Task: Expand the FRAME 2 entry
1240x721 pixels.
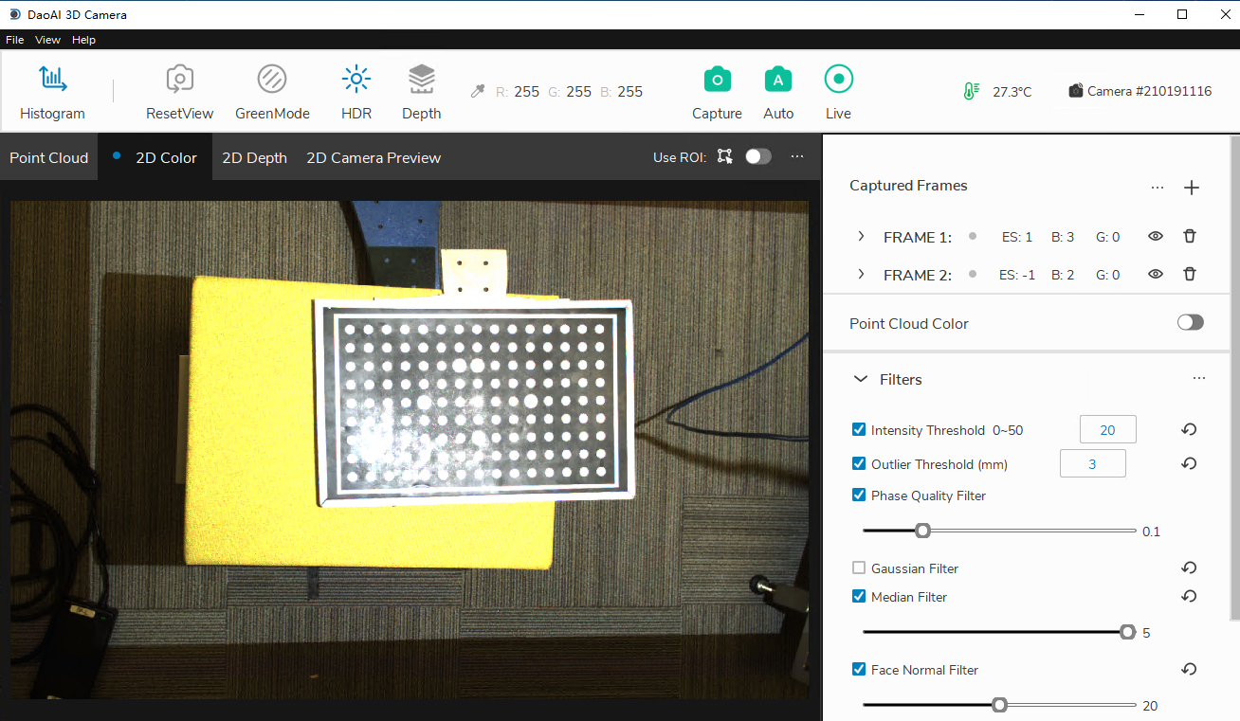Action: (861, 275)
